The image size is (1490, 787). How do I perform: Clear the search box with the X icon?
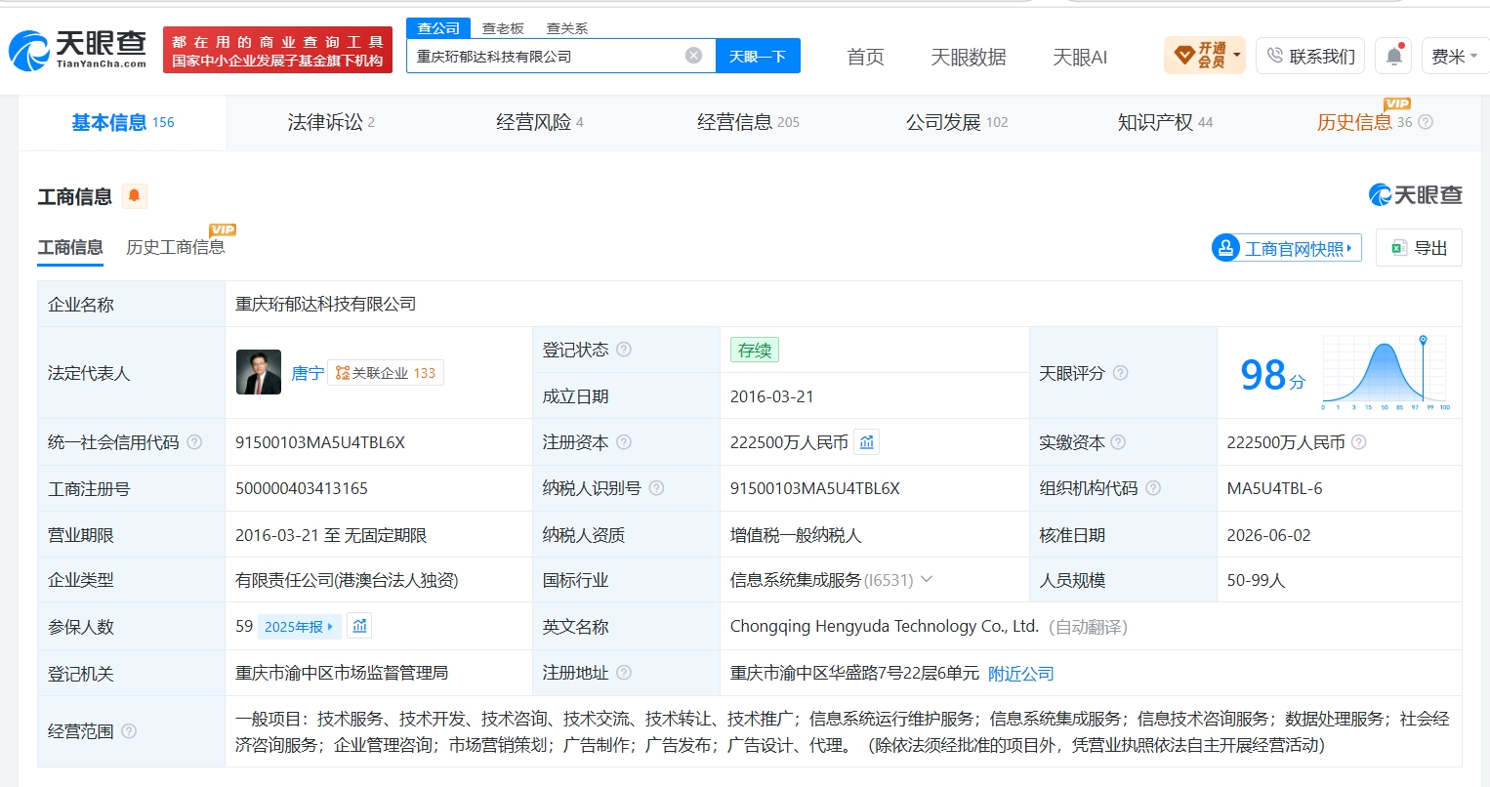tap(693, 56)
